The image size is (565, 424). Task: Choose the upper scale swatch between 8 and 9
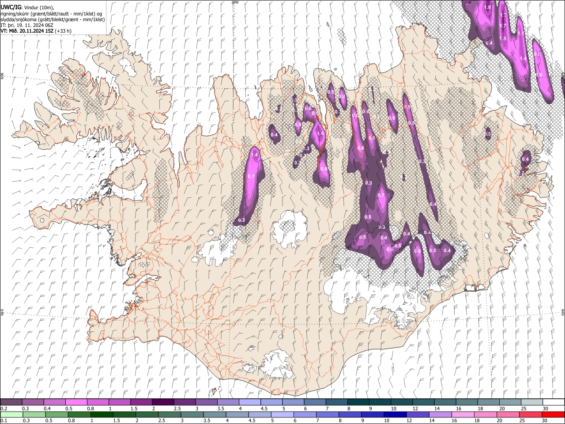(358, 402)
